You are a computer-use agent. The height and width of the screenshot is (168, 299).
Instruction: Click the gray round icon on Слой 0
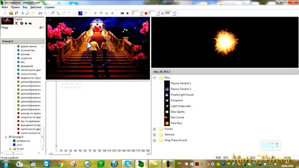click(22, 23)
